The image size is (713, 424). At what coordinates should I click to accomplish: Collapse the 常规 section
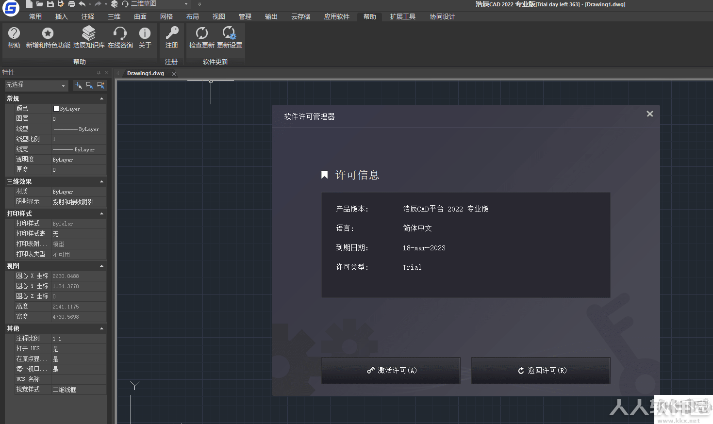pyautogui.click(x=101, y=98)
